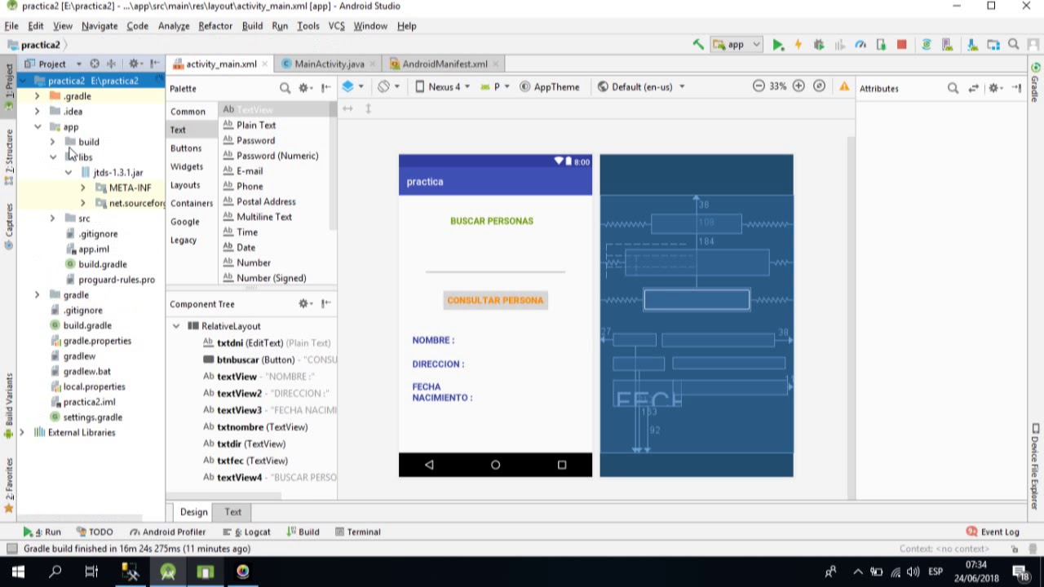Click the Apply Changes lightning icon
The width and height of the screenshot is (1044, 587).
pos(798,45)
